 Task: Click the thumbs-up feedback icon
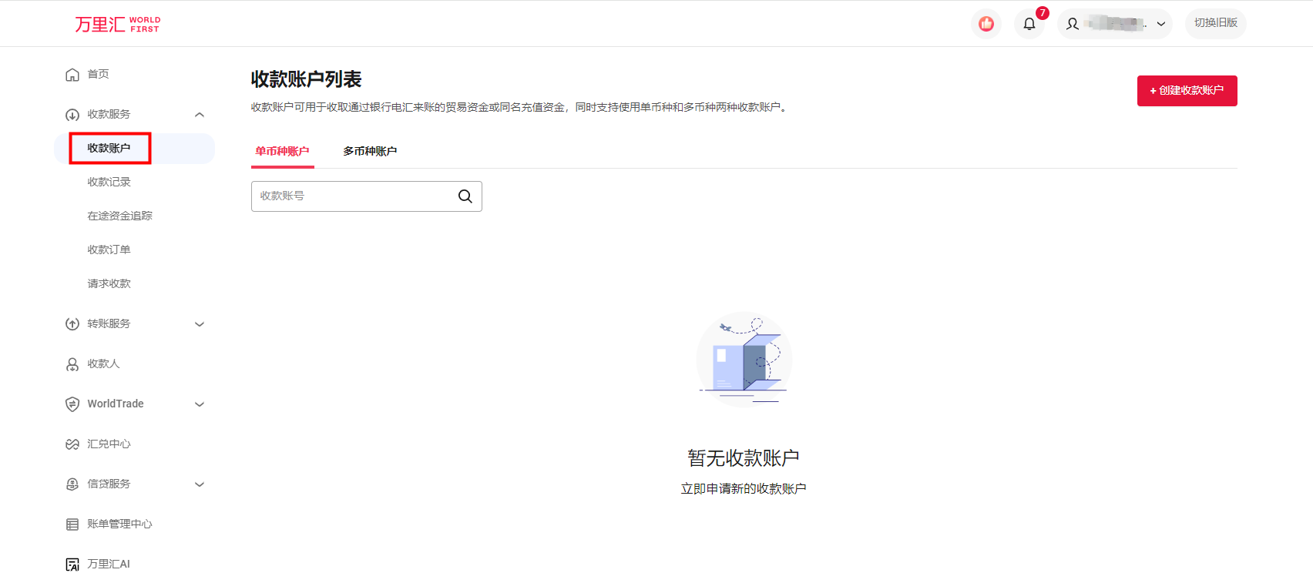(986, 24)
